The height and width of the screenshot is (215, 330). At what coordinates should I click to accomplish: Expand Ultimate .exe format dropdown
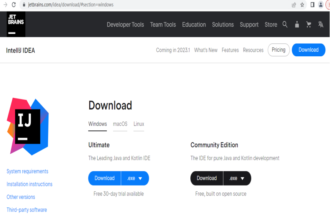(x=135, y=178)
